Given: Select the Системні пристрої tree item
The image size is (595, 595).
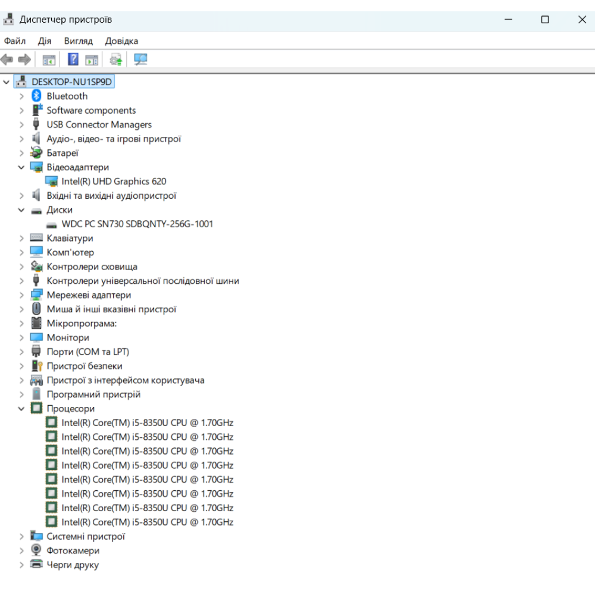Looking at the screenshot, I should click(x=86, y=537).
